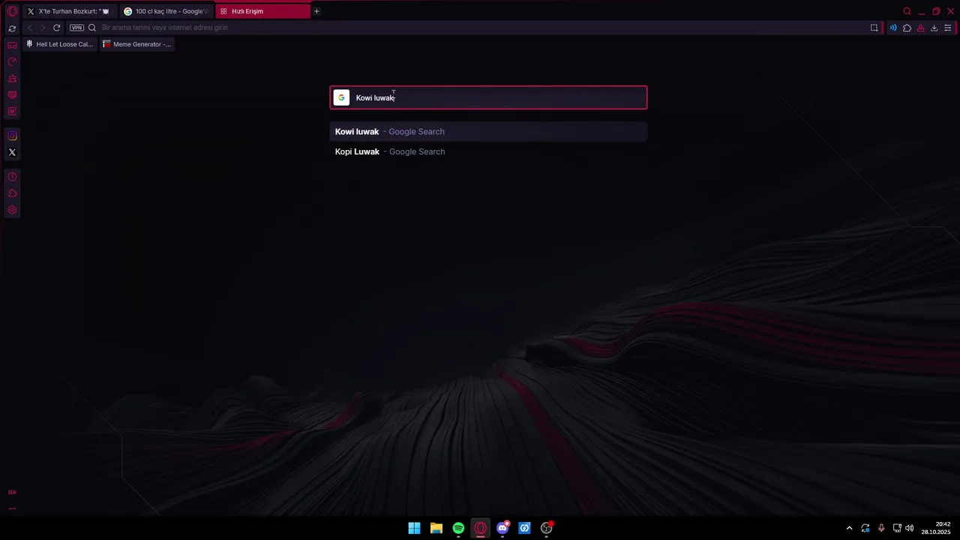Viewport: 960px width, 540px height.
Task: Open the M-labeled sidebar icon
Action: [x=12, y=112]
